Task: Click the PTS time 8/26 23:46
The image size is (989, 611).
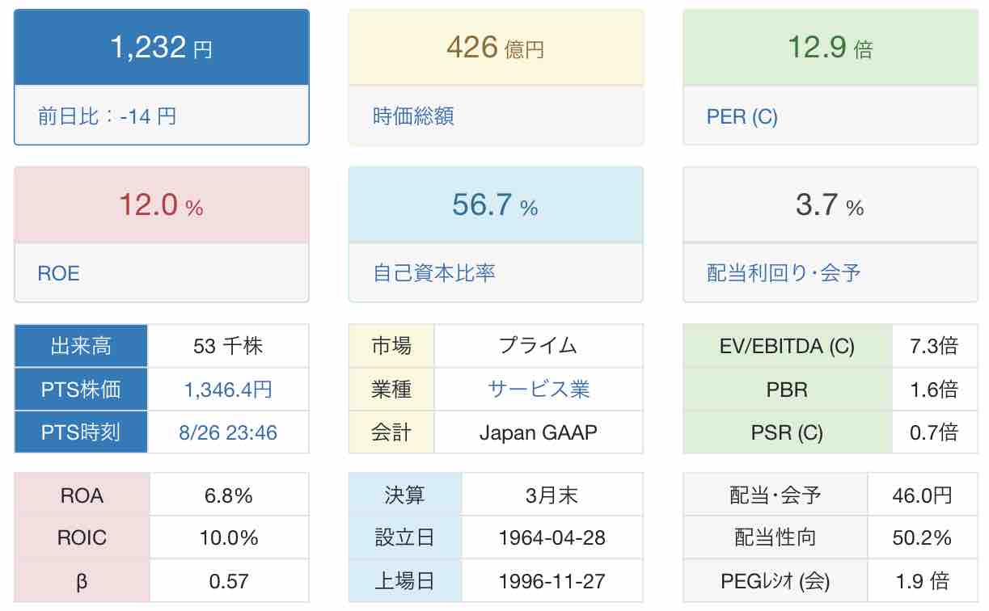Action: (228, 432)
